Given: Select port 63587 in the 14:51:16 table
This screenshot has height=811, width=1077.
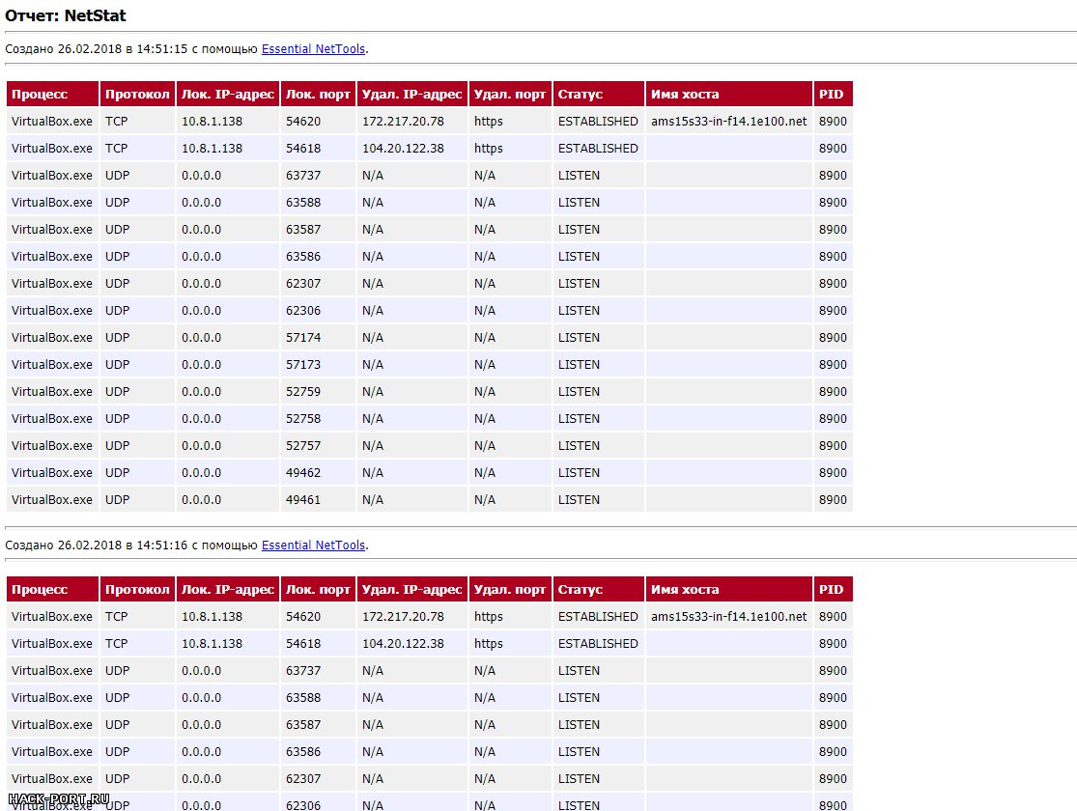Looking at the screenshot, I should click(303, 724).
